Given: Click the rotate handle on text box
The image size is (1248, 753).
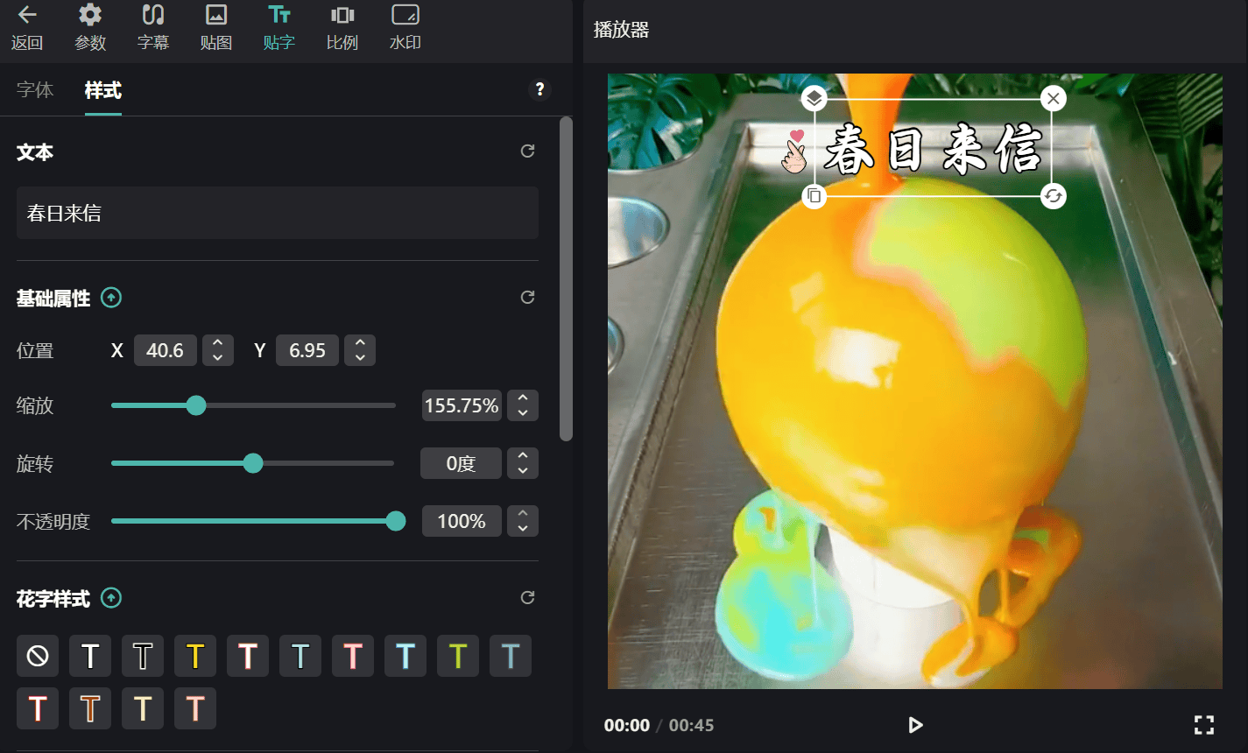Looking at the screenshot, I should 1053,196.
